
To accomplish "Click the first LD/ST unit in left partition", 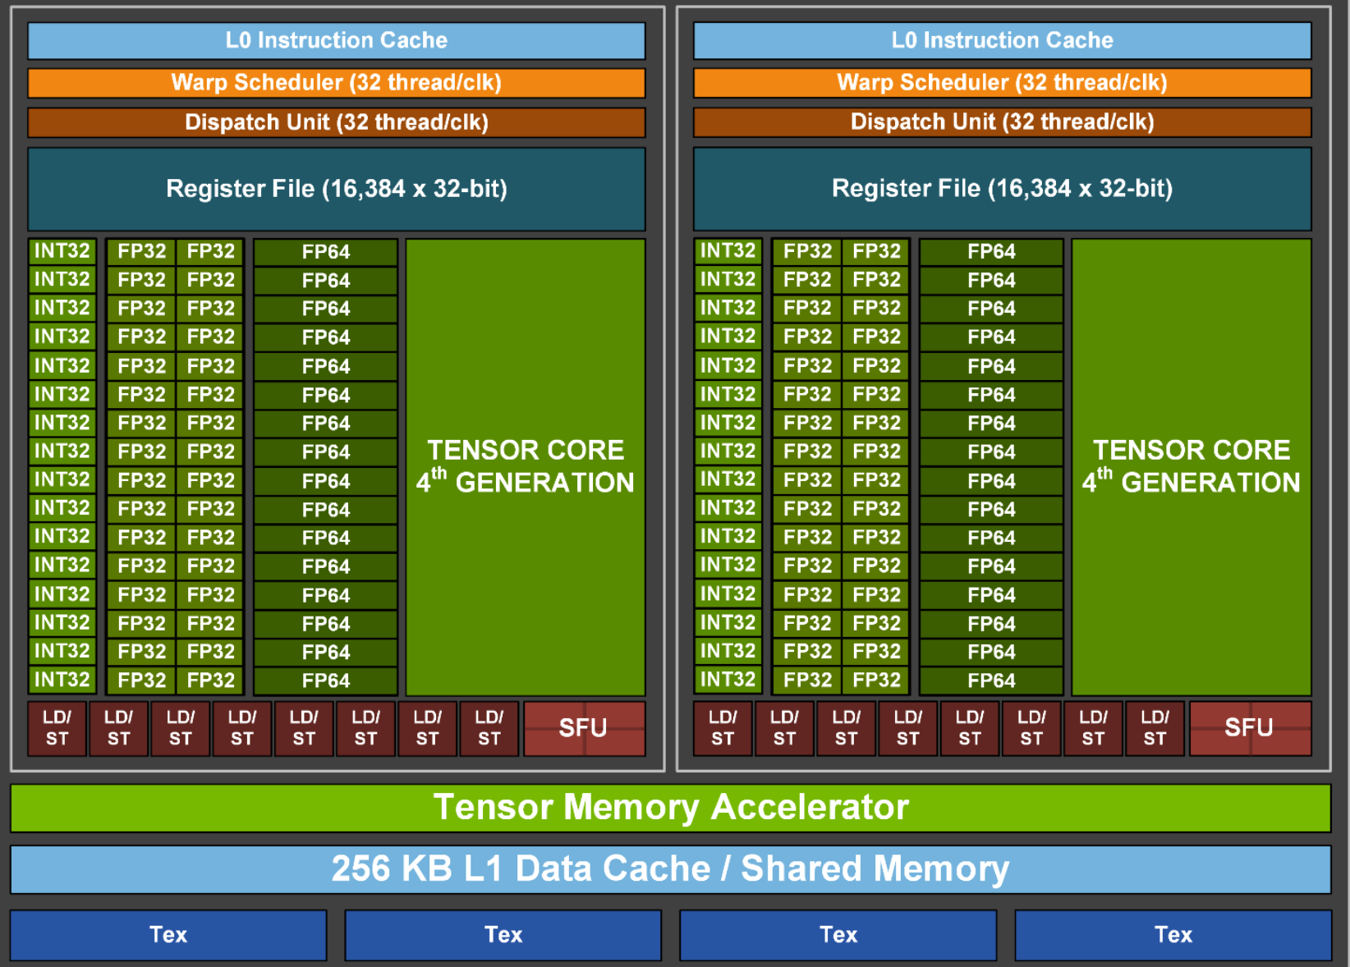I will [57, 728].
